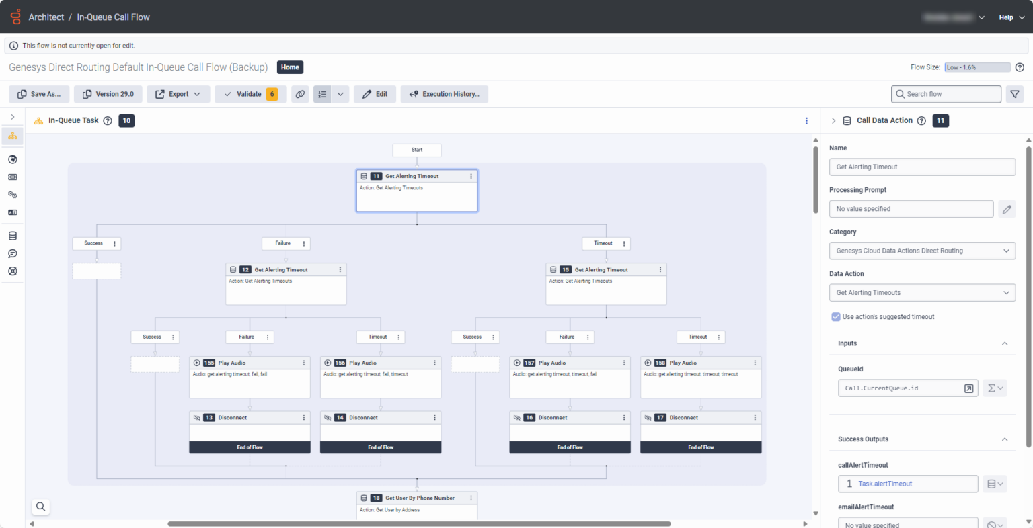Image resolution: width=1033 pixels, height=528 pixels.
Task: Click the QueueId expression open icon
Action: (x=968, y=388)
